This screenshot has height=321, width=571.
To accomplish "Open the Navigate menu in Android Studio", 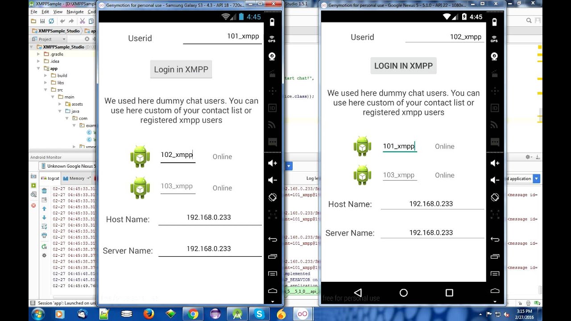I will [75, 12].
